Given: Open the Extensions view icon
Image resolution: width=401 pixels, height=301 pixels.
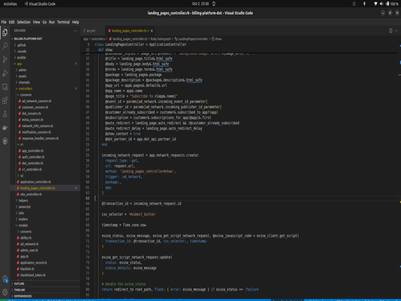Looking at the screenshot, I should (5, 100).
